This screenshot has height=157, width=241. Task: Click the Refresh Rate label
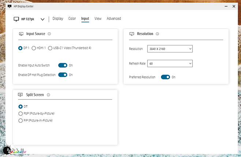[137, 63]
